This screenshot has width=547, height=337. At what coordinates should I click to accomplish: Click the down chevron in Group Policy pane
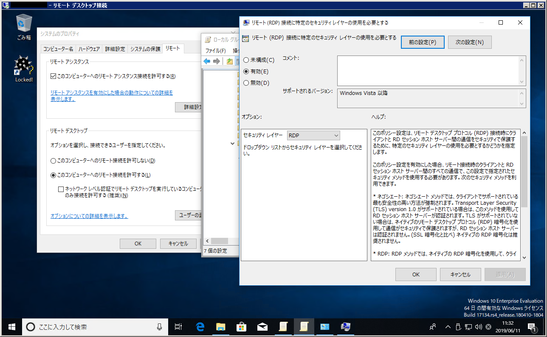click(232, 144)
